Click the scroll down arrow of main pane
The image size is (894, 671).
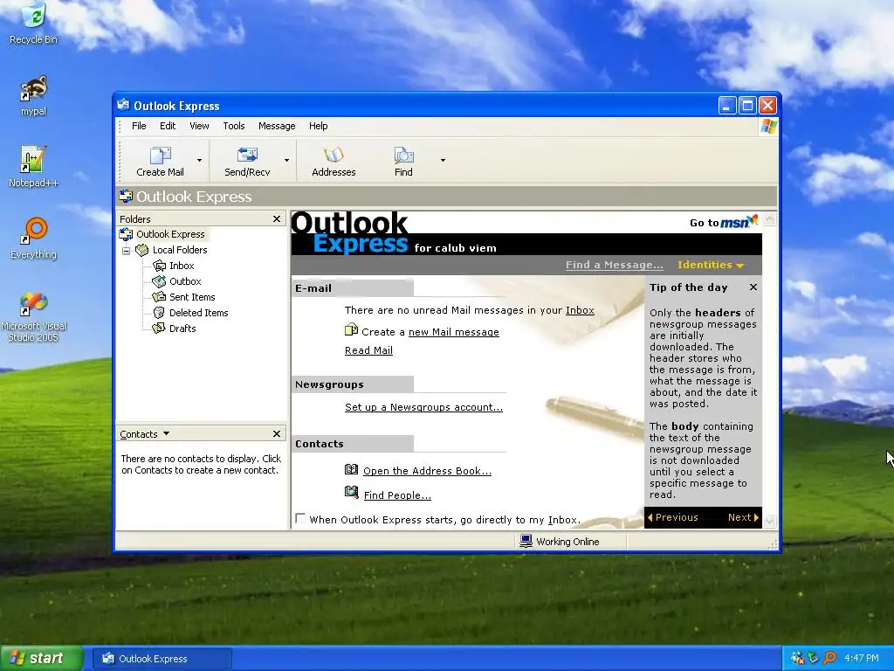point(770,520)
